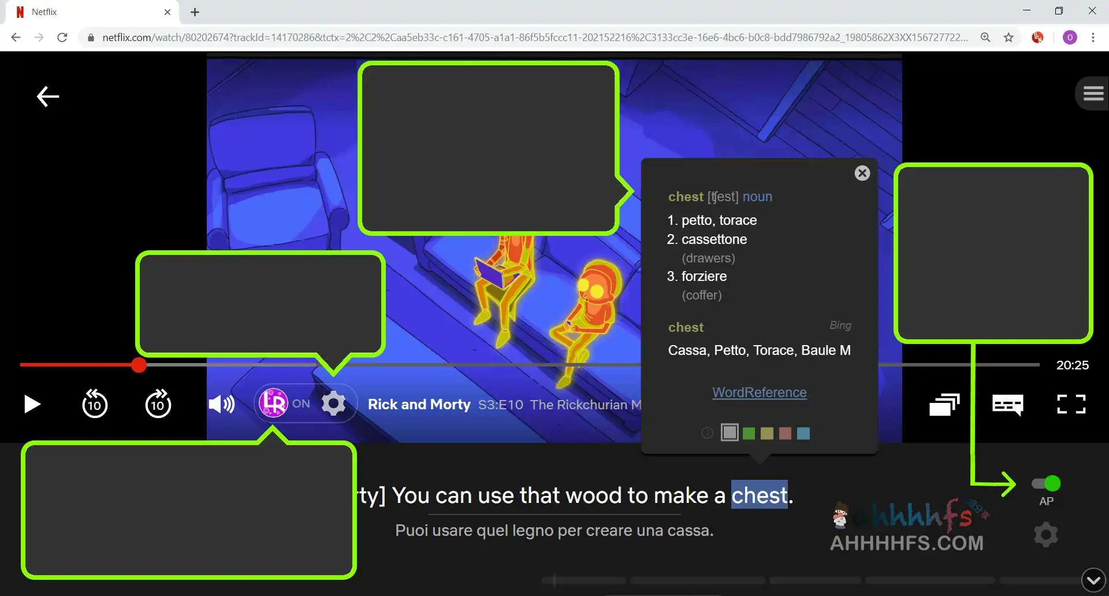Toggle the AP auto-pause switch
The width and height of the screenshot is (1109, 596).
pos(1046,483)
